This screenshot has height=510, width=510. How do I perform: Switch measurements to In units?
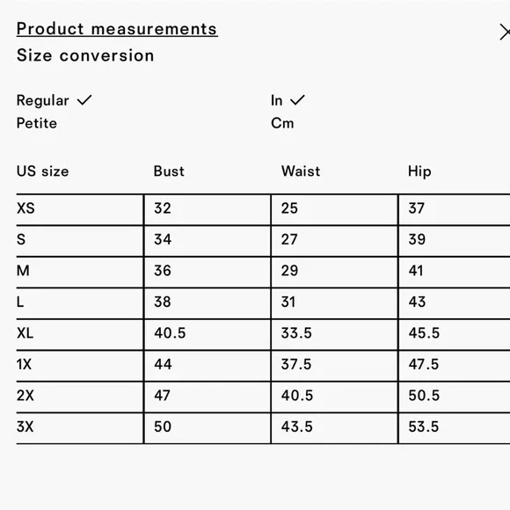[276, 100]
